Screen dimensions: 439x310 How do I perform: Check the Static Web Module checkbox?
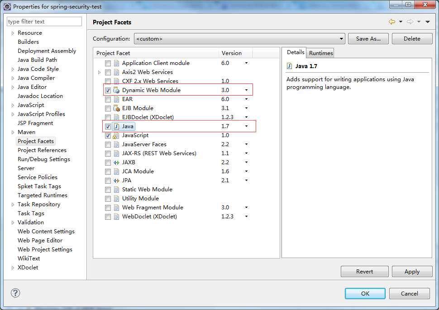tap(108, 190)
